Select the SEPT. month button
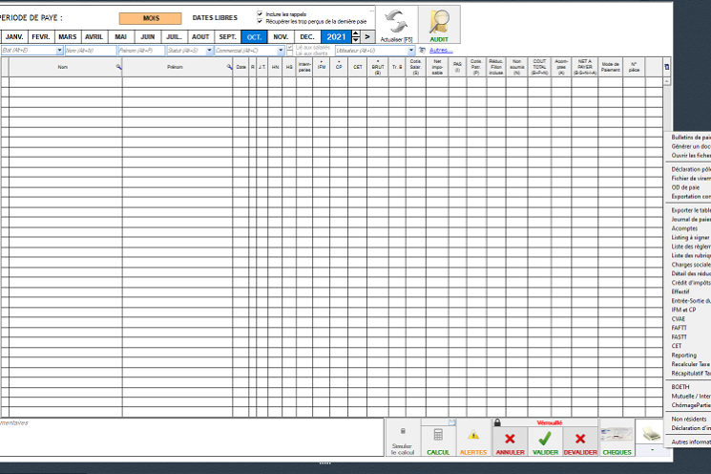The width and height of the screenshot is (711, 474). [228, 36]
